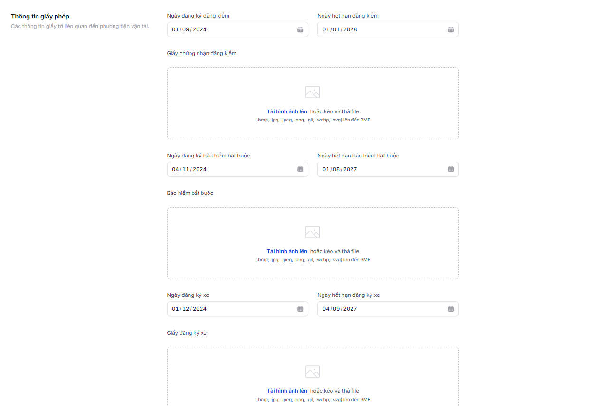Select the year 2024 in Ngày đăng ký đăng kiểm
The height and width of the screenshot is (406, 598).
coord(199,29)
